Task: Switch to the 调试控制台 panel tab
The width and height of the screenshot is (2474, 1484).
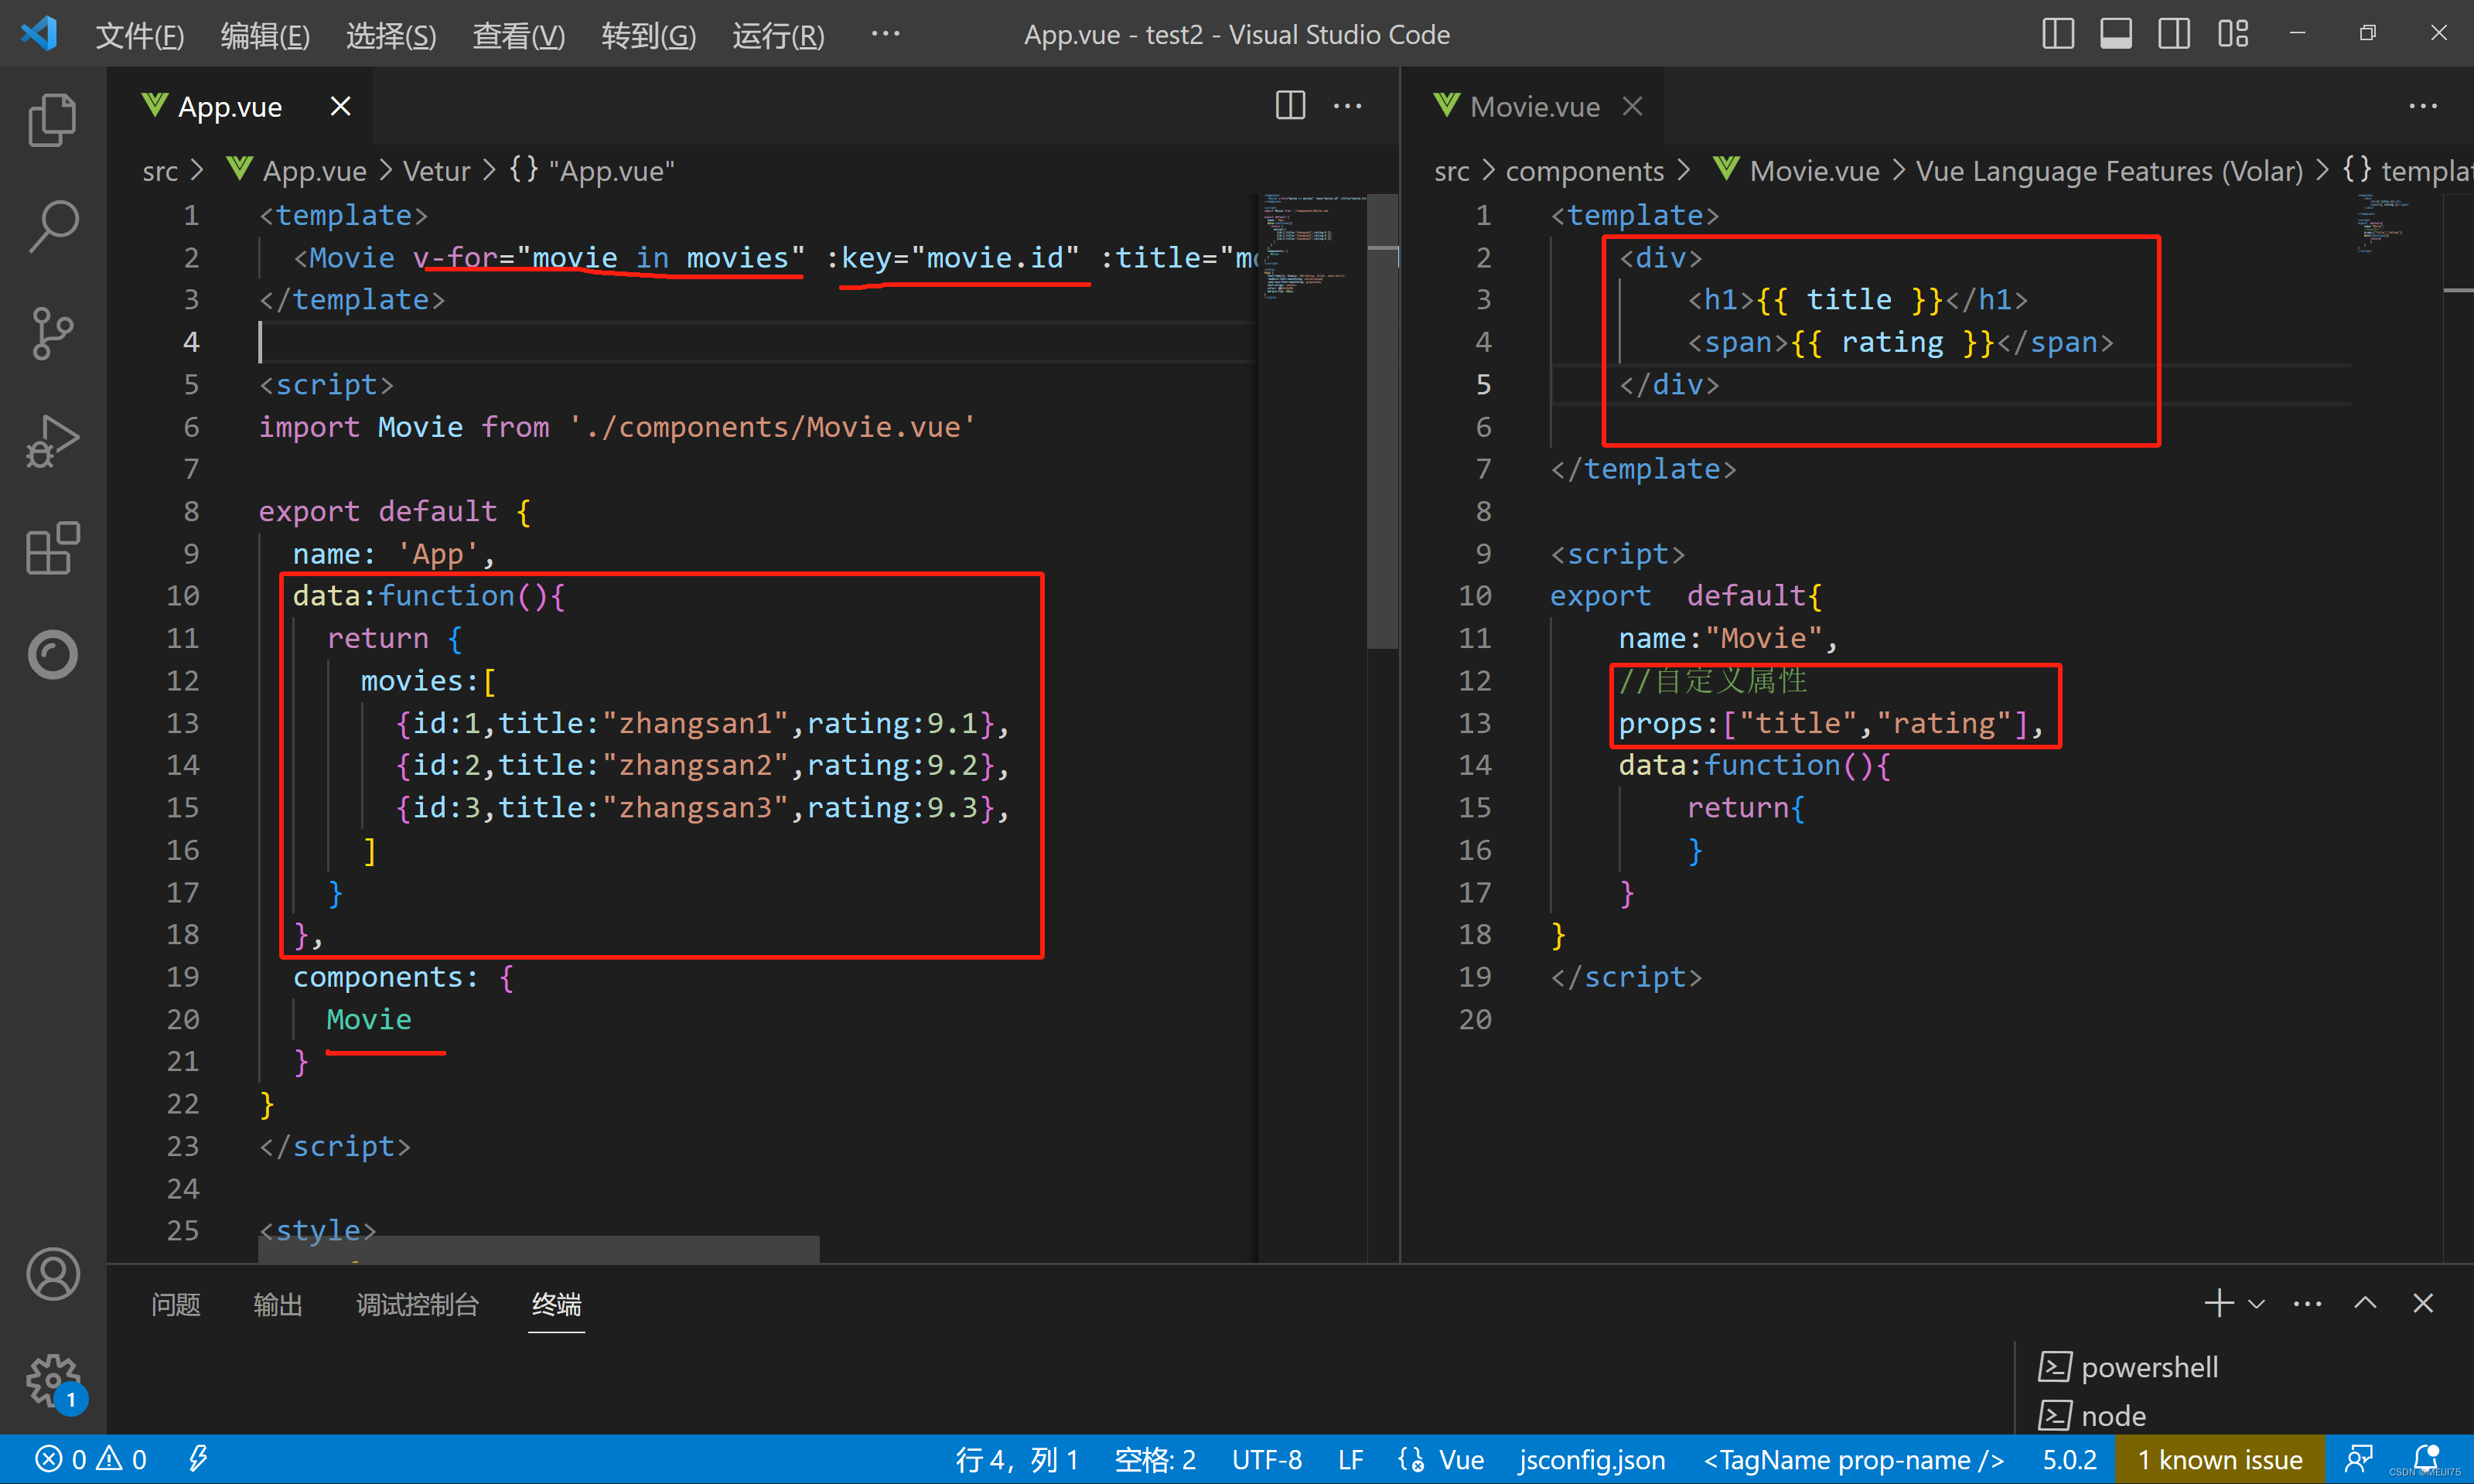Action: coord(417,1305)
